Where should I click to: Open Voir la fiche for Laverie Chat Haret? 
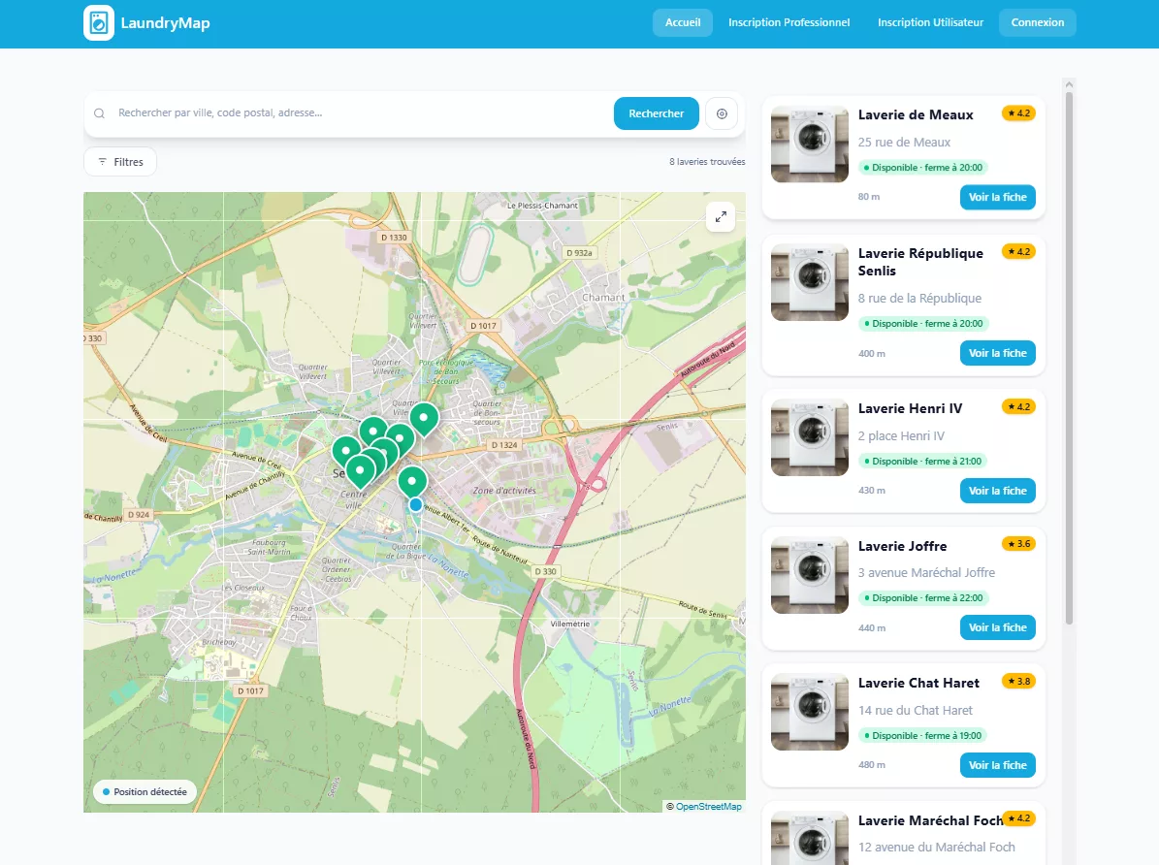(997, 765)
